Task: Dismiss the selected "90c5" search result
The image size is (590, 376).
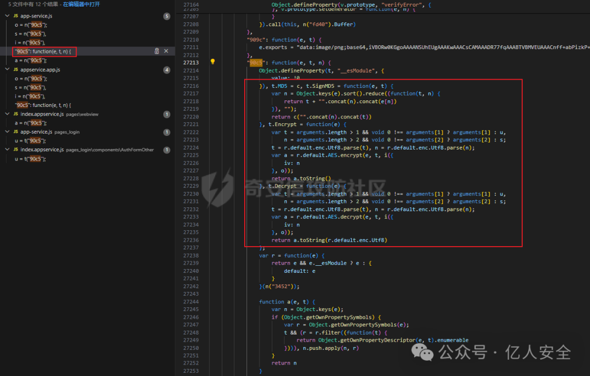Action: (166, 51)
